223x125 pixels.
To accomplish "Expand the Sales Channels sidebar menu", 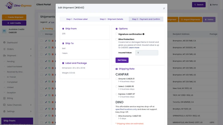I will tap(17, 105).
